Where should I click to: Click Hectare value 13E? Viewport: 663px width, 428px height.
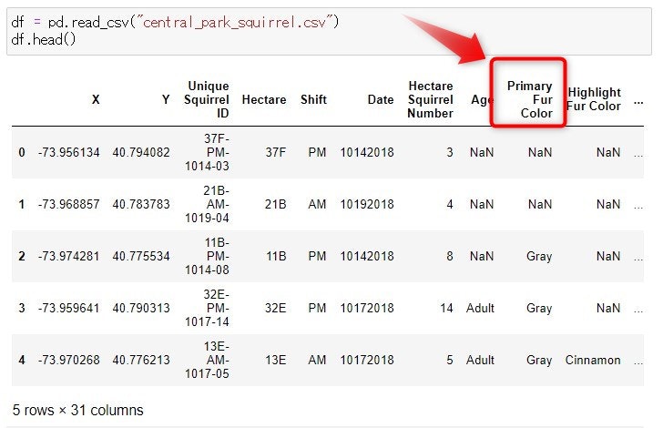click(276, 360)
